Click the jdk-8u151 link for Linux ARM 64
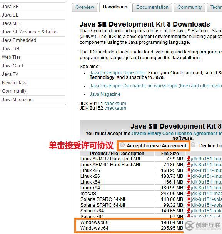 pyautogui.click(x=207, y=165)
